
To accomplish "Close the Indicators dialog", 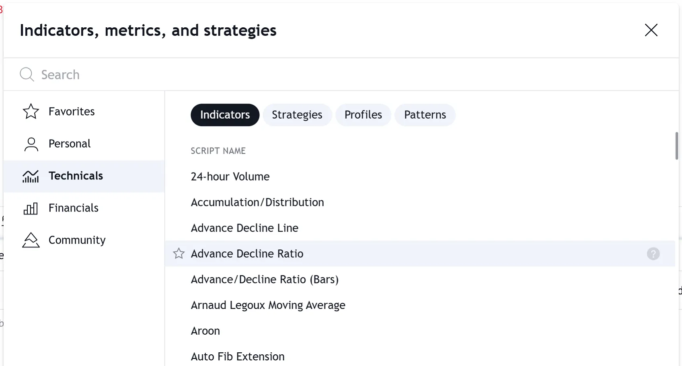I will pyautogui.click(x=651, y=30).
